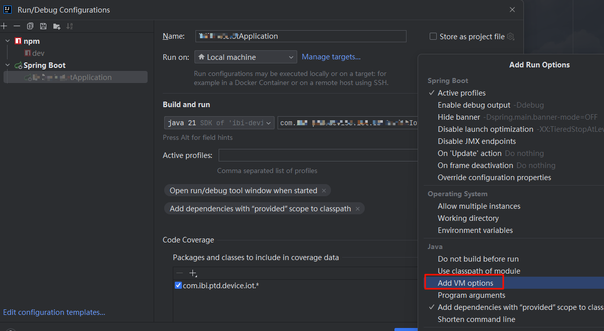
Task: Create a new configuration folder
Action: pyautogui.click(x=56, y=26)
